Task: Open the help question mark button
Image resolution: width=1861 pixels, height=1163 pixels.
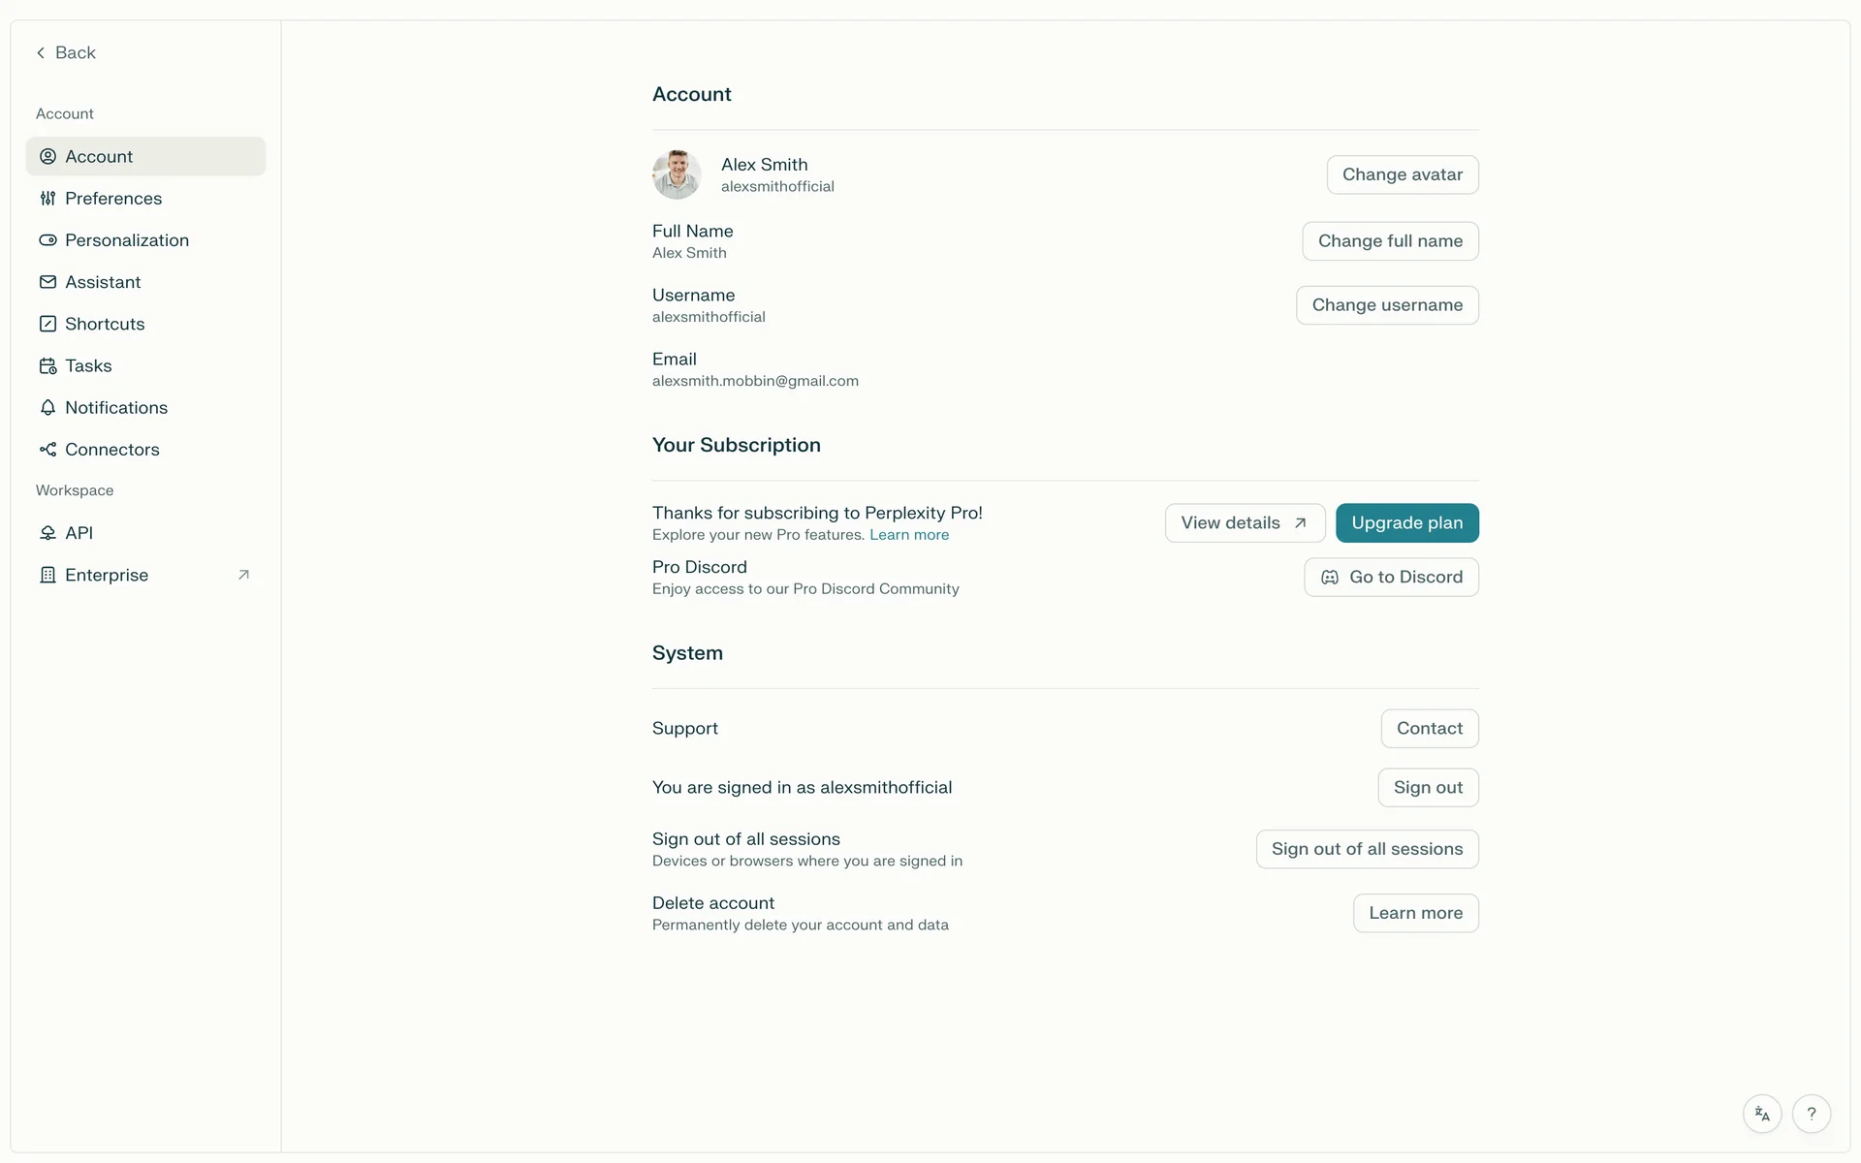Action: point(1811,1115)
